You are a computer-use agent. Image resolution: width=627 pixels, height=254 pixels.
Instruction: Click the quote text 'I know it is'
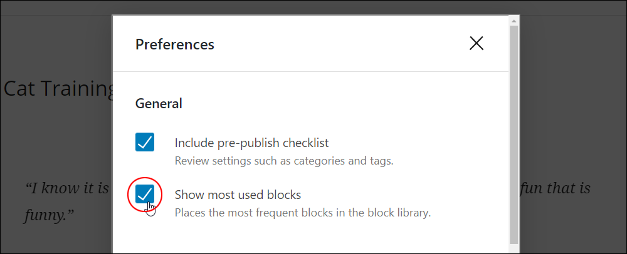(x=67, y=188)
